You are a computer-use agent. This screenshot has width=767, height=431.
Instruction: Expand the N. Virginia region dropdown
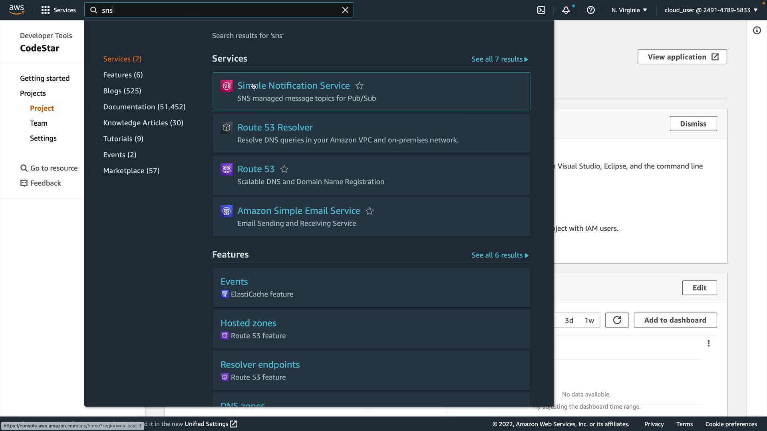629,10
